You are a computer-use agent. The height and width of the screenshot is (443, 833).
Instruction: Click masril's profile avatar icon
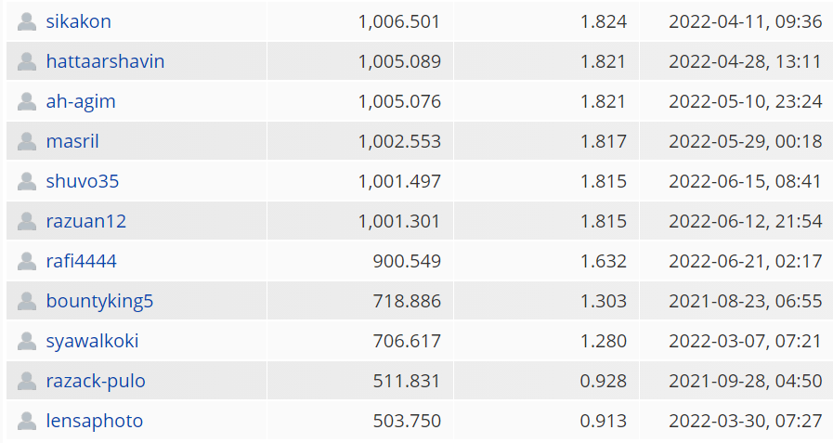tap(27, 141)
